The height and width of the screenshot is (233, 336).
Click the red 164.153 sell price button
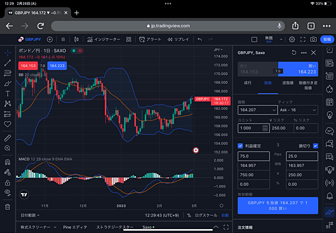point(28,66)
